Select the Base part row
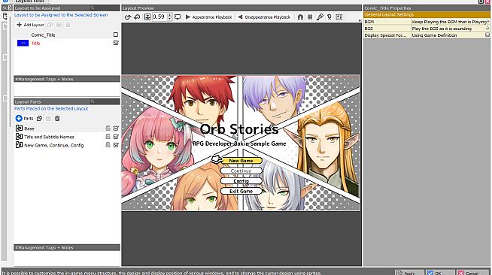Viewport: 492px width, 275px height. pos(67,128)
